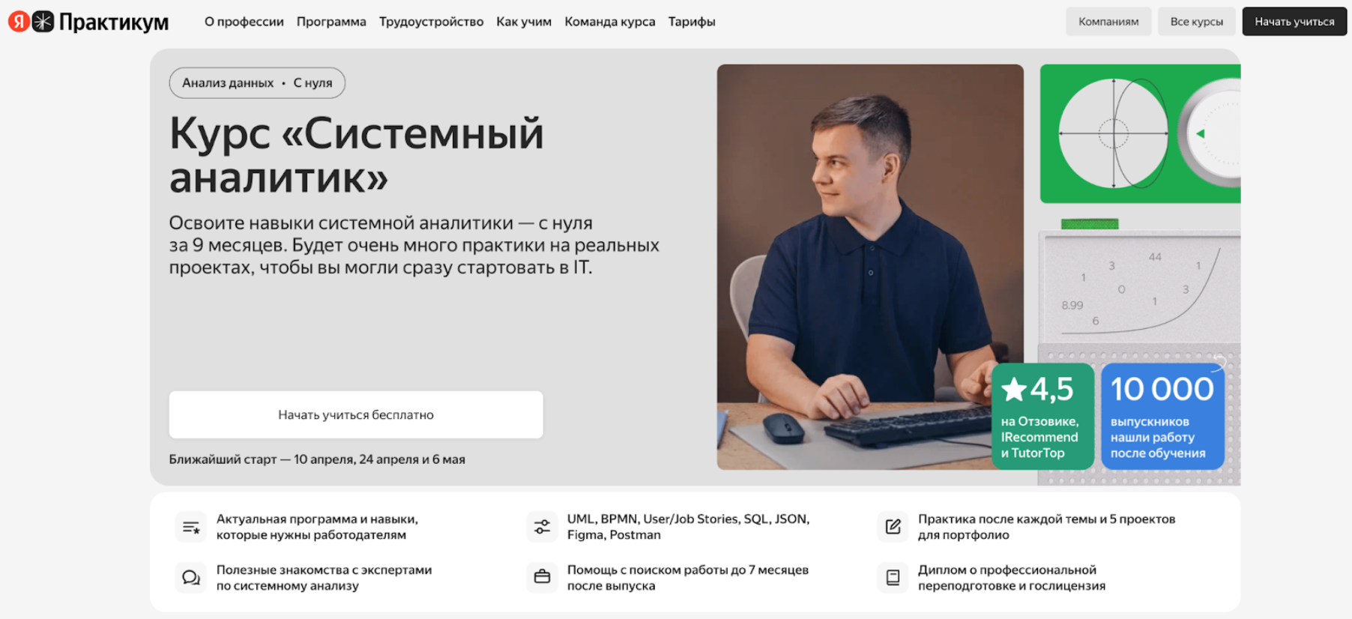Click the diploma book icon beside "Диплом о профессиональной"

click(x=893, y=578)
